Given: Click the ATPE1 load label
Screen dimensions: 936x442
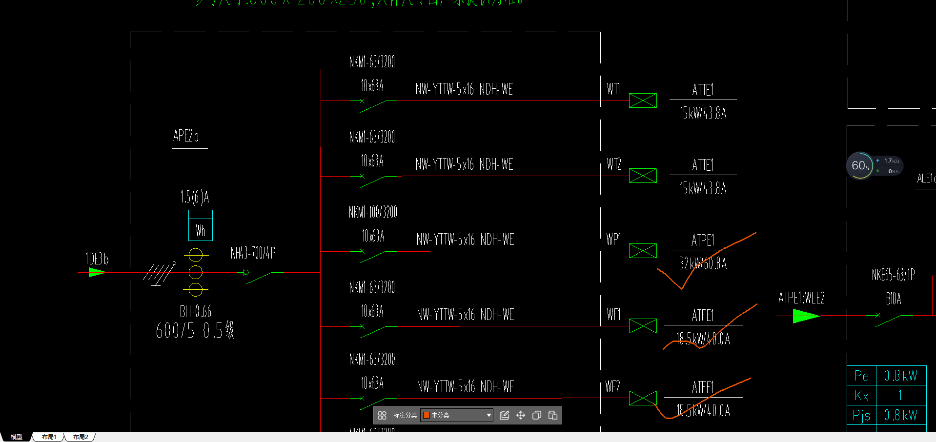Looking at the screenshot, I should (703, 240).
